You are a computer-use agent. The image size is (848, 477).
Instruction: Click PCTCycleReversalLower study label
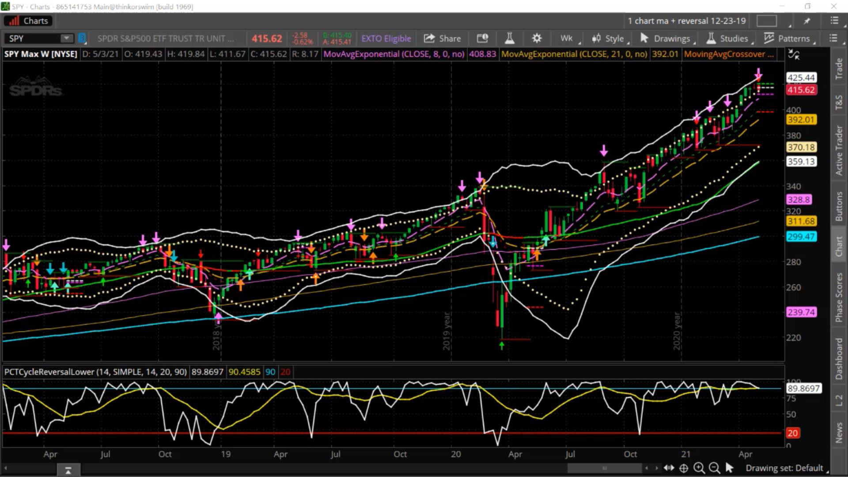[x=95, y=372]
